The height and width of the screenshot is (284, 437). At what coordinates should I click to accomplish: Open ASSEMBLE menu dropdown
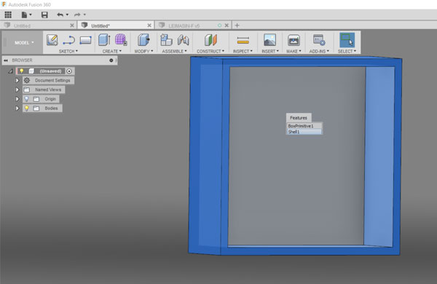pyautogui.click(x=175, y=51)
